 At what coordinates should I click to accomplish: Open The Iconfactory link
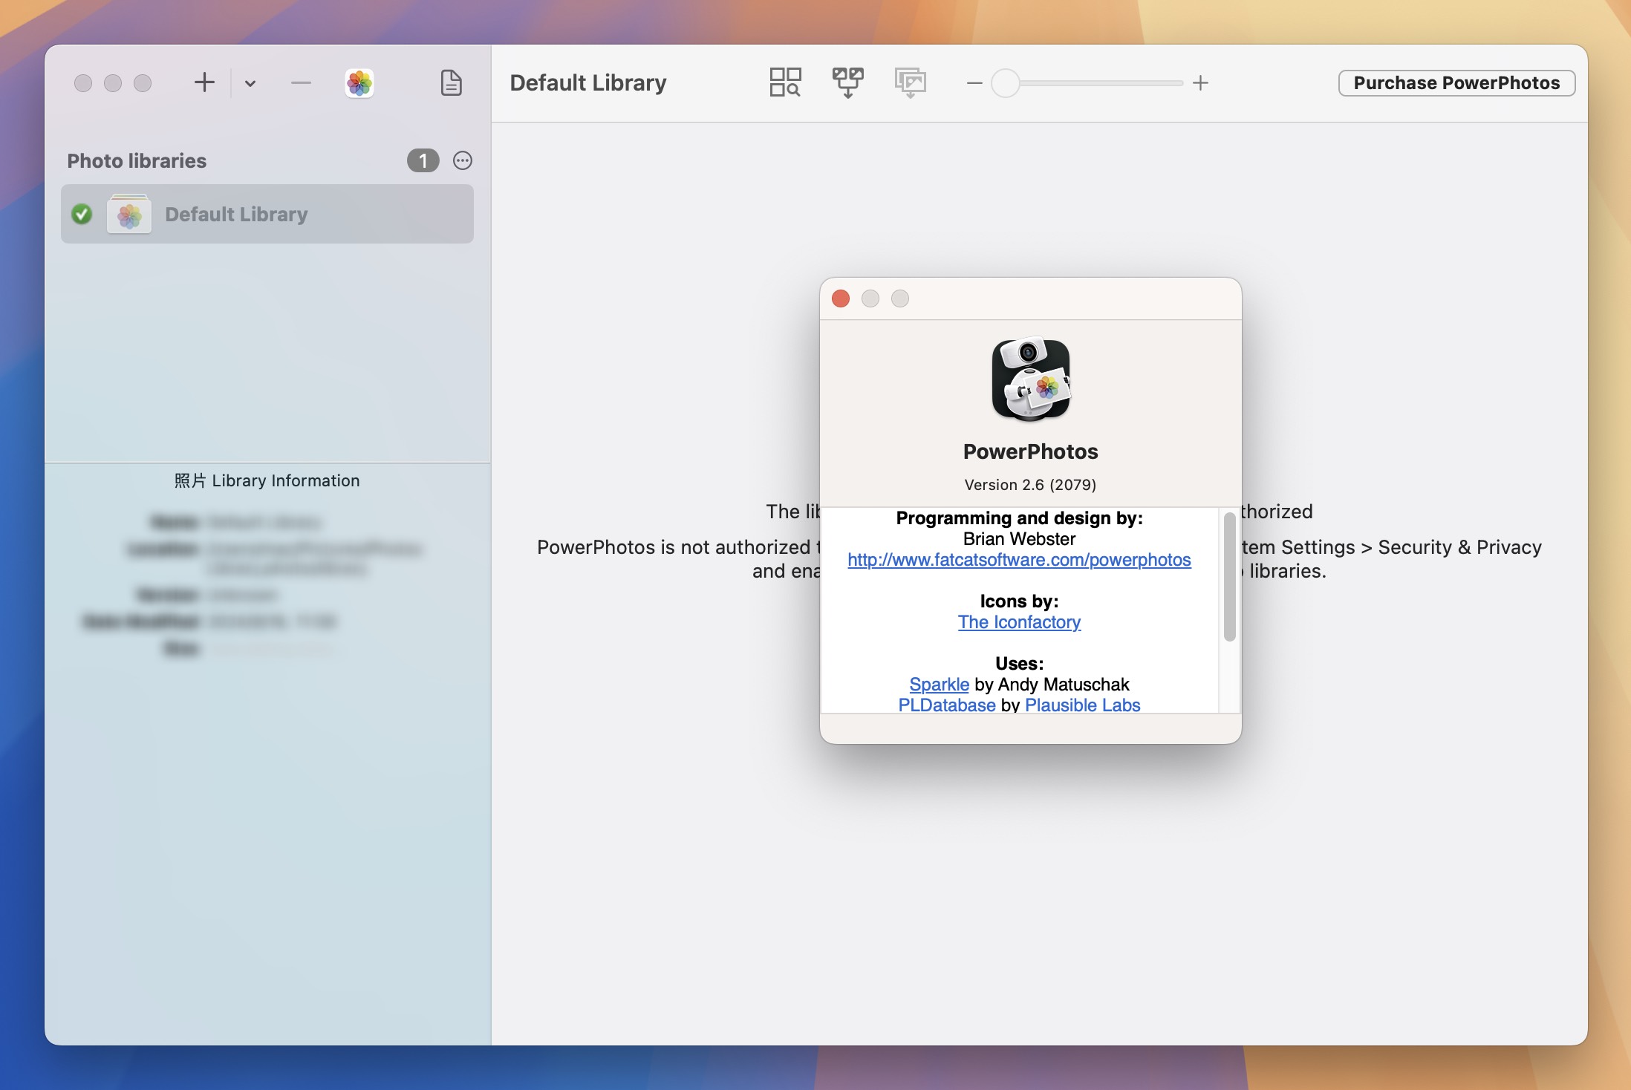tap(1019, 622)
